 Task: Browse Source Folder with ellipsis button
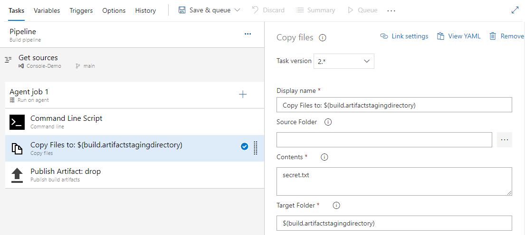pos(504,139)
